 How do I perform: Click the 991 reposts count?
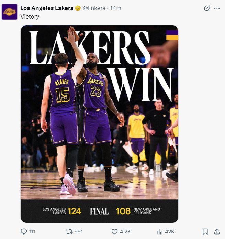tap(79, 232)
